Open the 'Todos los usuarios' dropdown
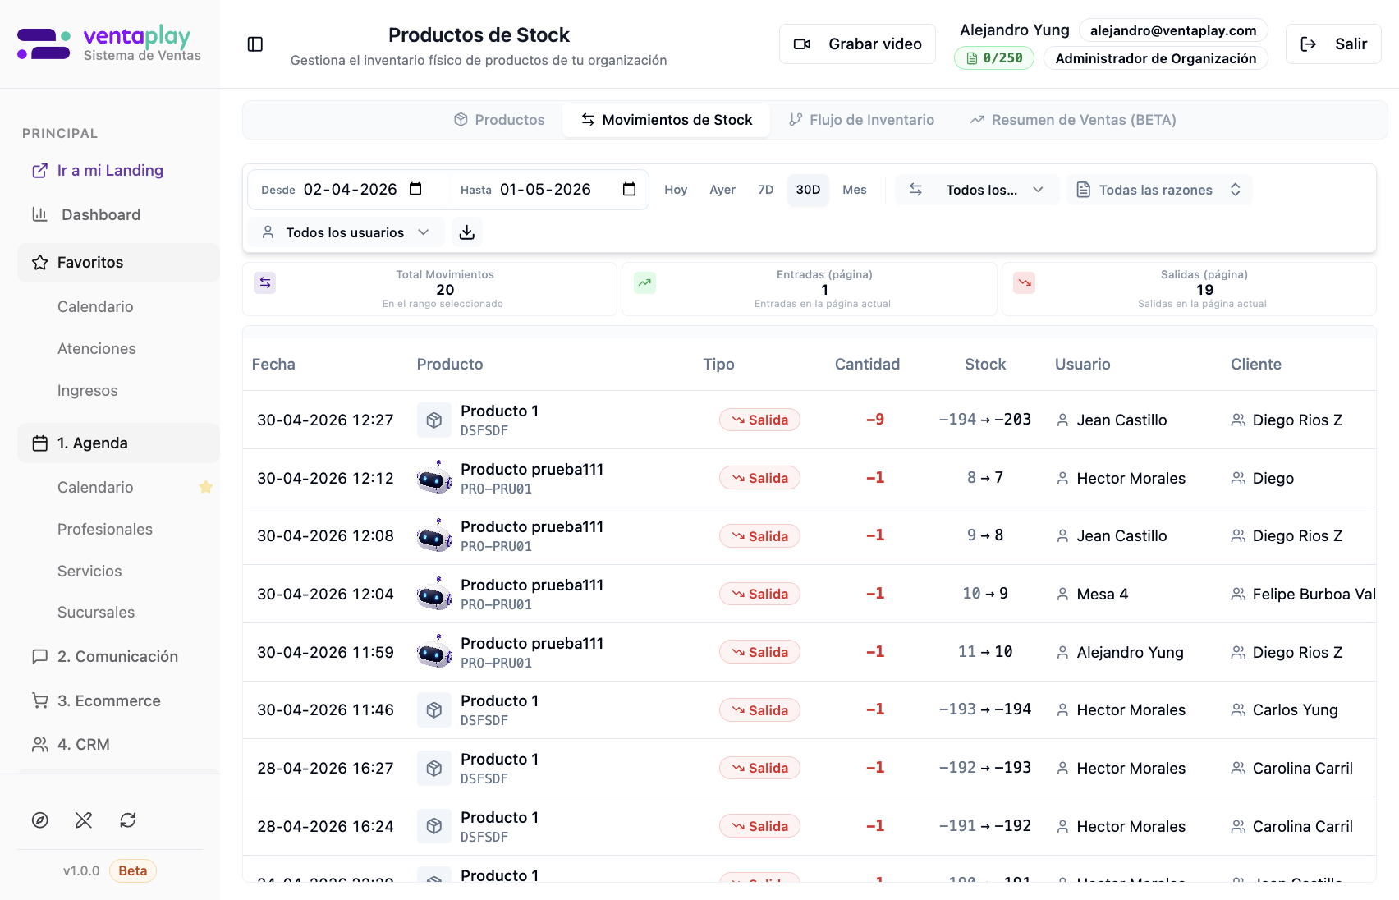 click(346, 232)
